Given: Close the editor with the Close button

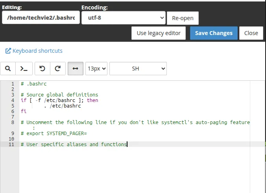Looking at the screenshot, I should click(251, 33).
